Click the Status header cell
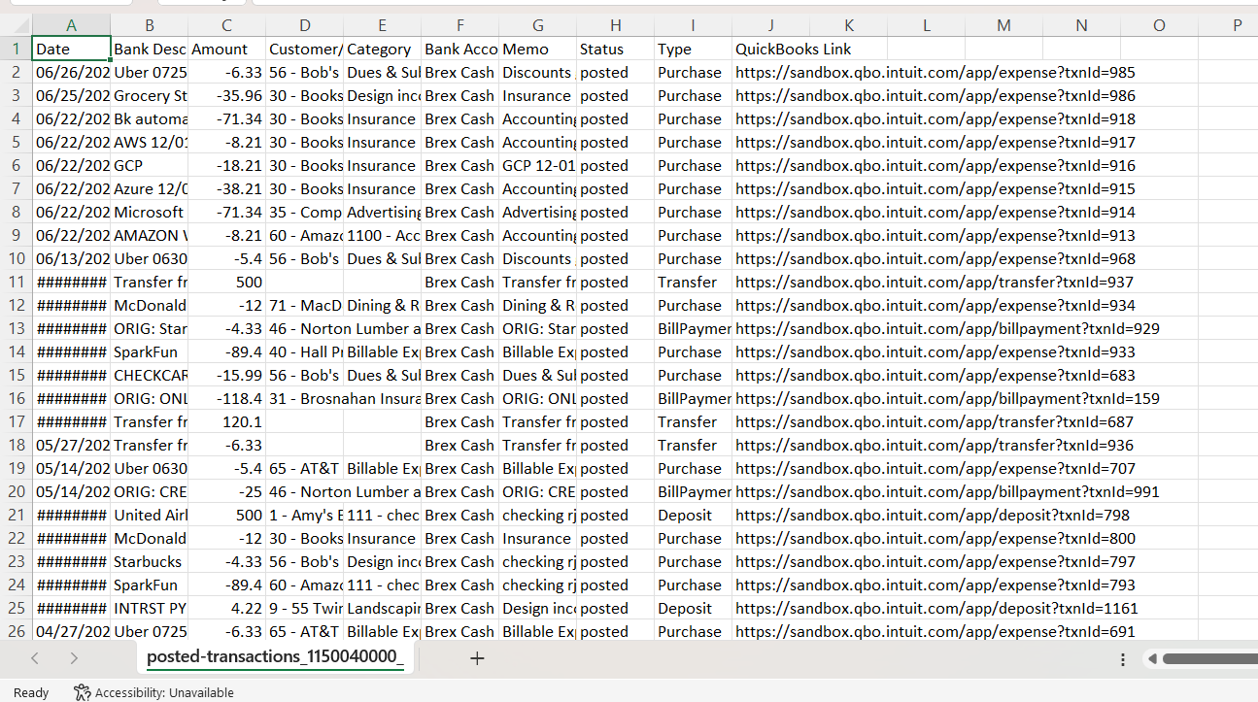This screenshot has height=702, width=1258. click(615, 49)
